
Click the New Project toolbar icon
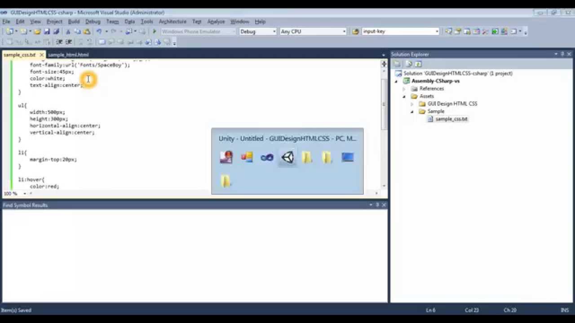(9, 31)
